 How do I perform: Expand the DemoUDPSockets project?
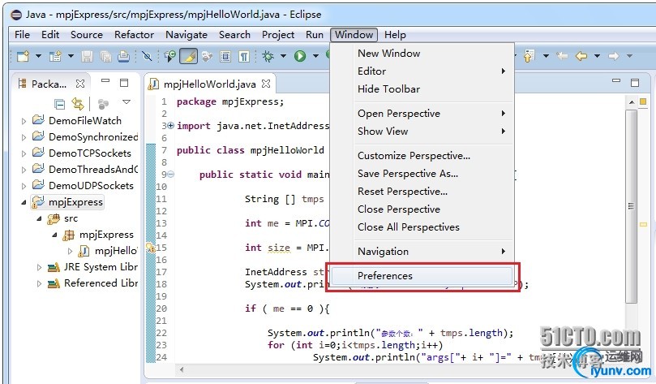click(x=24, y=186)
